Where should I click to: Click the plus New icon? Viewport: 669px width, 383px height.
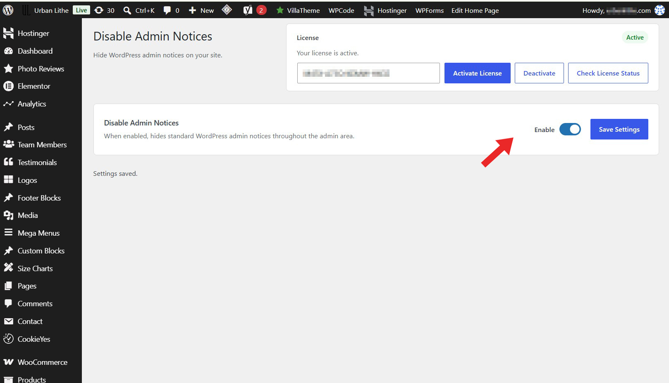click(192, 10)
